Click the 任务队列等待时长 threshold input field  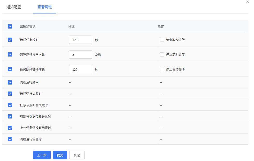(x=81, y=69)
